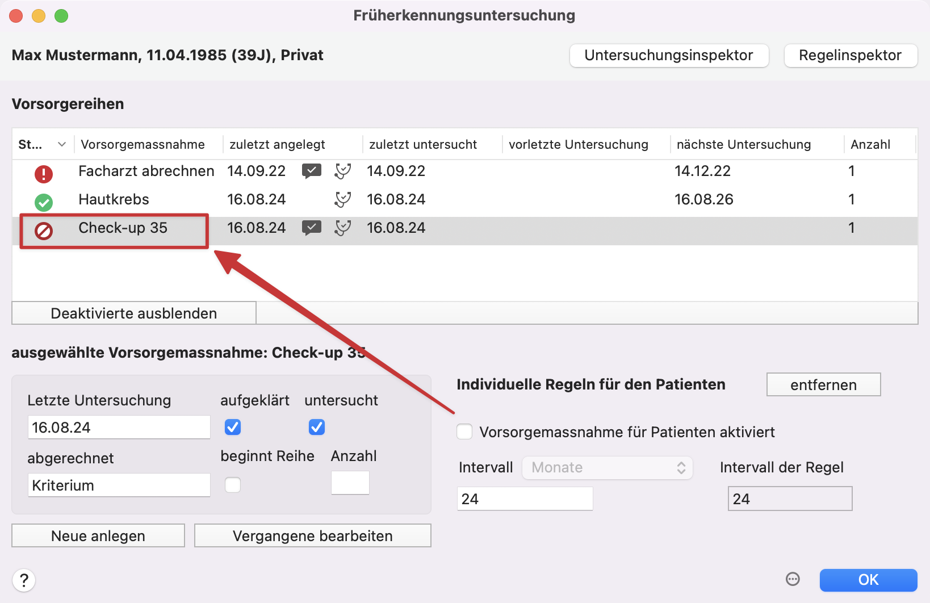Click Deaktivierte ausblenden button
Image resolution: width=930 pixels, height=603 pixels.
point(134,313)
